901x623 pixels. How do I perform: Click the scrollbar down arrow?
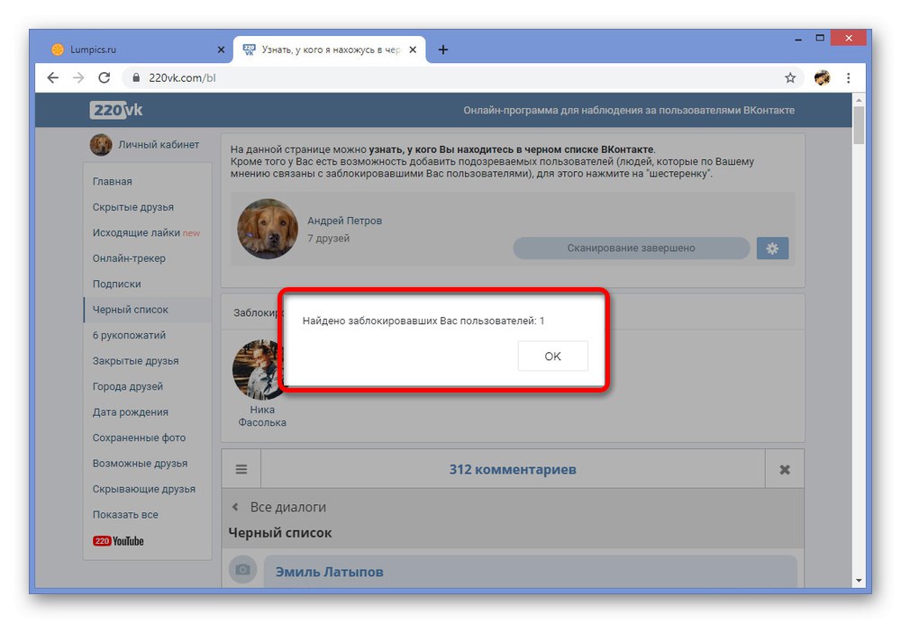point(859,581)
